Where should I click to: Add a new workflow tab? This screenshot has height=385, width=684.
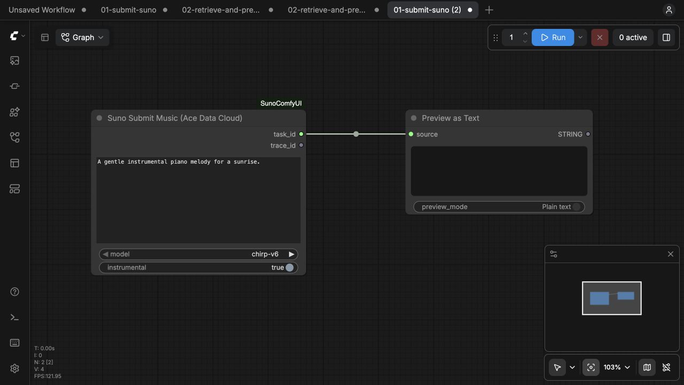(489, 10)
